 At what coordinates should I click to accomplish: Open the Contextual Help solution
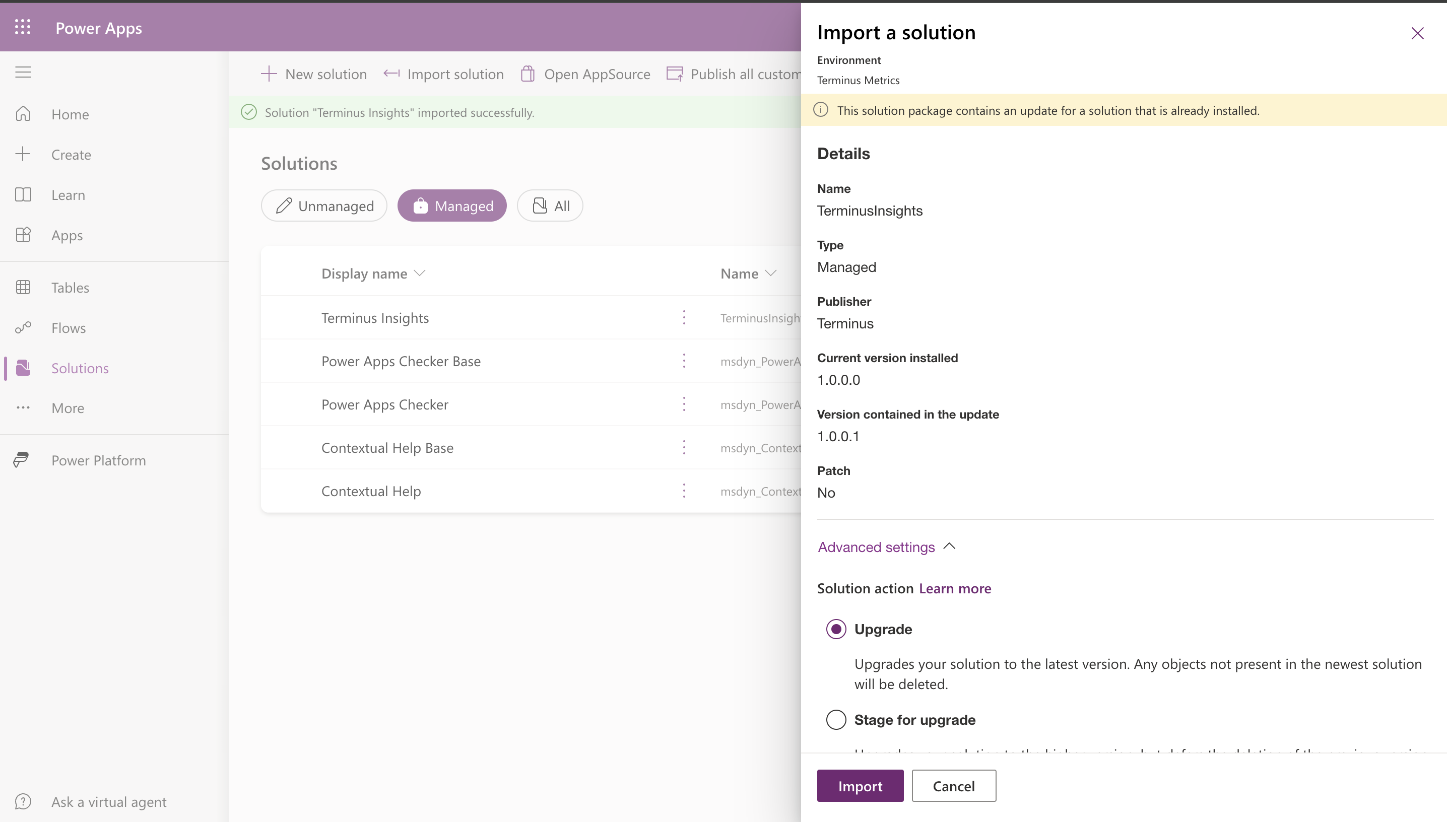coord(371,491)
